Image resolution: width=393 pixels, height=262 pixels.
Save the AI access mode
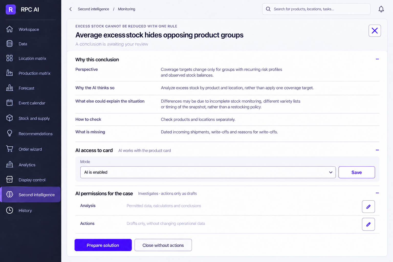pos(357,172)
